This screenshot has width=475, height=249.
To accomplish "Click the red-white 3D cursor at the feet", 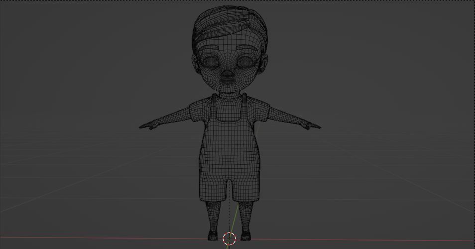I will pyautogui.click(x=230, y=239).
